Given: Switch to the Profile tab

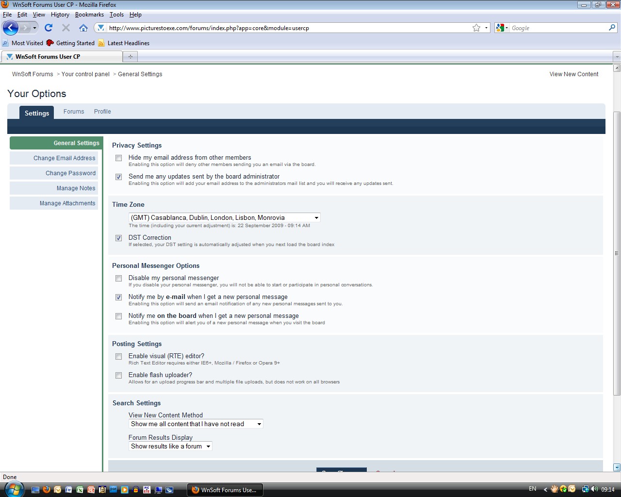Looking at the screenshot, I should (x=102, y=112).
